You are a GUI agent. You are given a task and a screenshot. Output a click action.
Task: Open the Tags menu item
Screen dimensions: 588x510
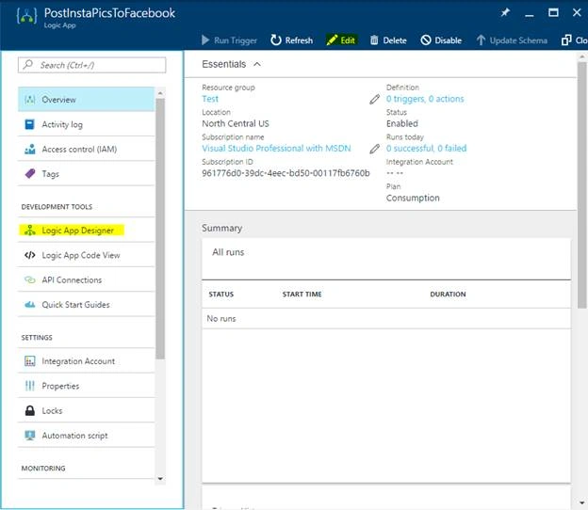pyautogui.click(x=86, y=174)
